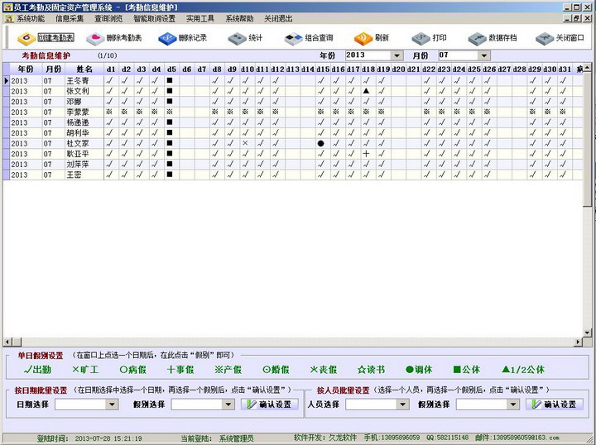Screen dimensions: 596x445
Task: Select the ※产假 leave type
Action: pos(228,370)
